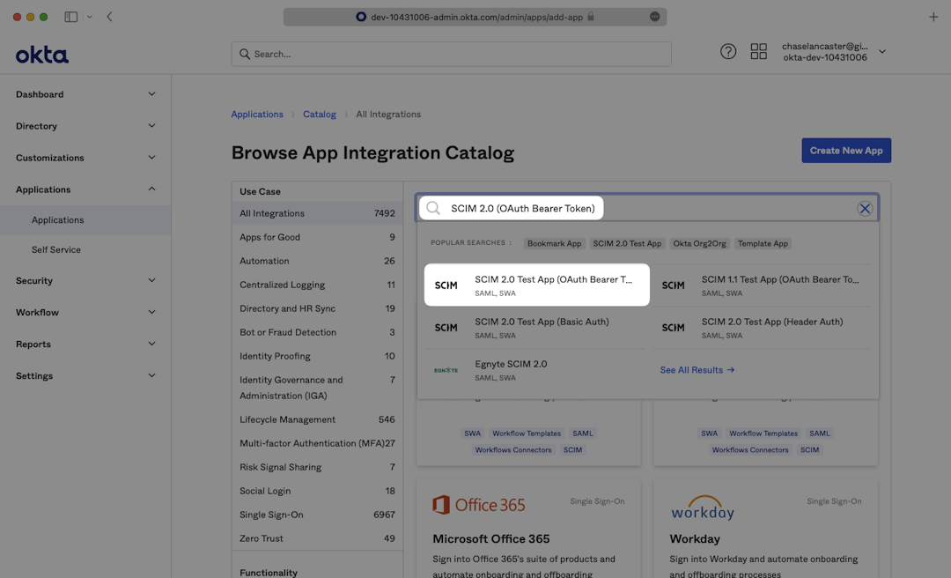Clear the search with the X icon
Screen dimensions: 951x578
(x=864, y=207)
